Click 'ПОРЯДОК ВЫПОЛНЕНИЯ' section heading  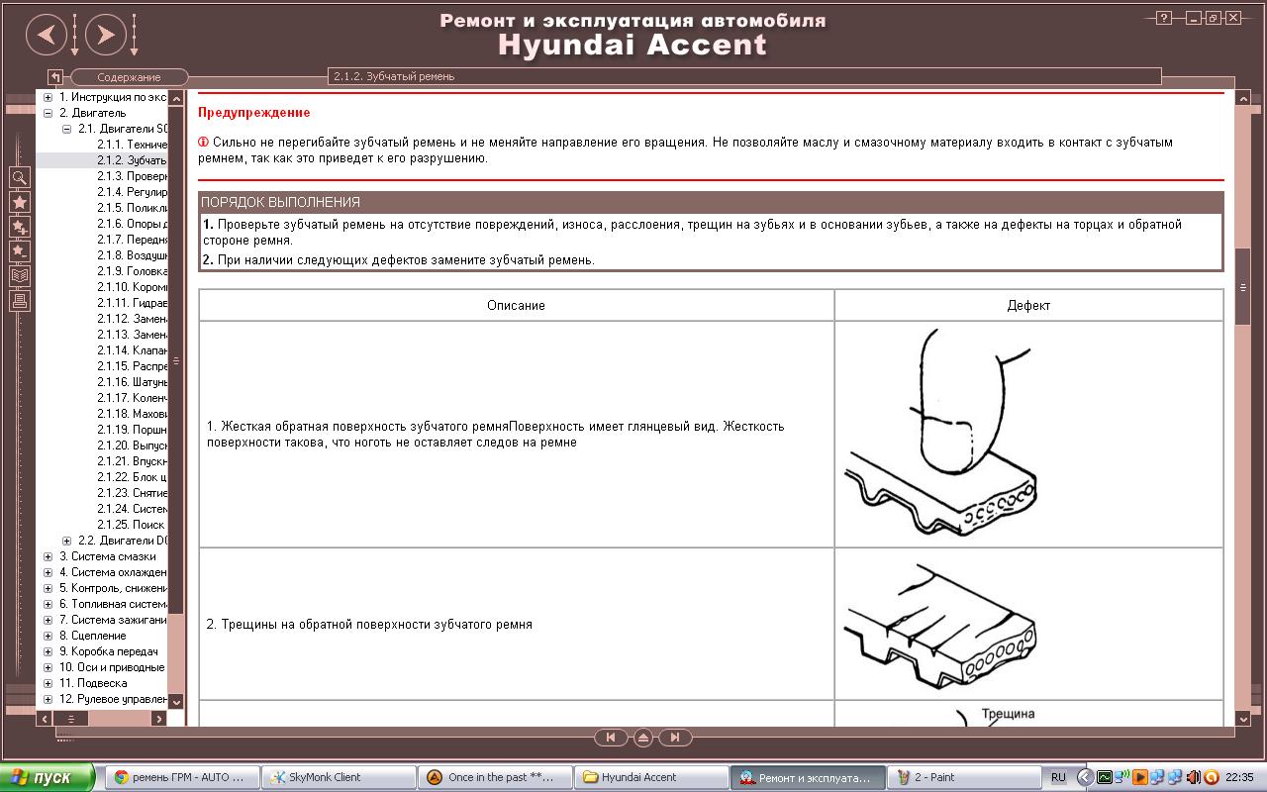click(x=280, y=202)
